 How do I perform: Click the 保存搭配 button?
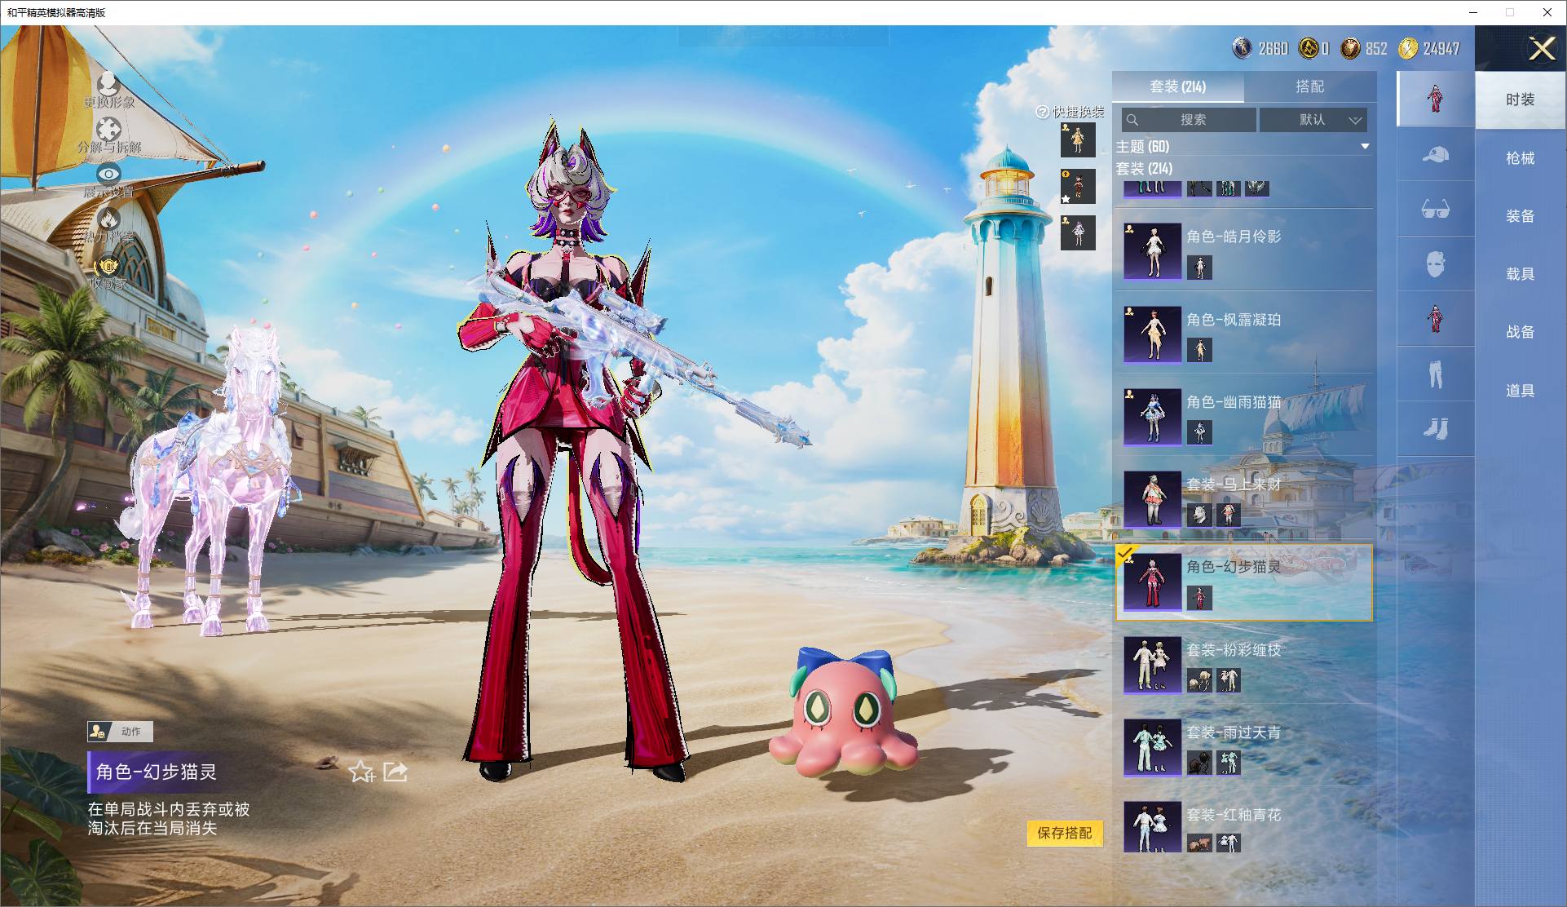[1064, 833]
